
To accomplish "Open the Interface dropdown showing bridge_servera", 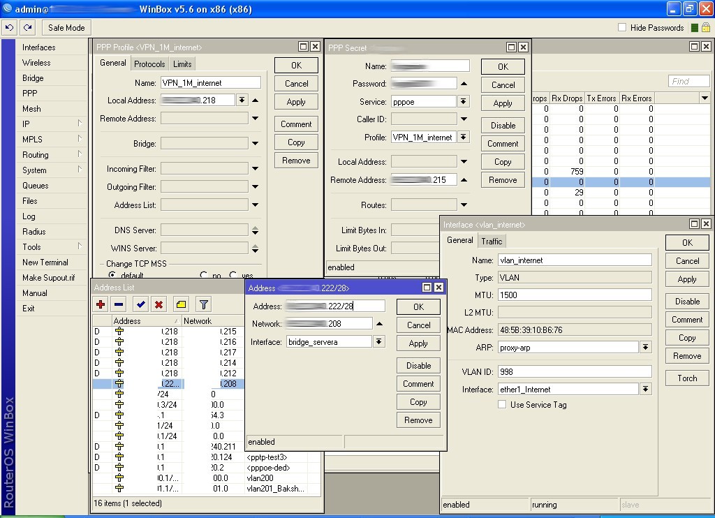I will coord(379,342).
